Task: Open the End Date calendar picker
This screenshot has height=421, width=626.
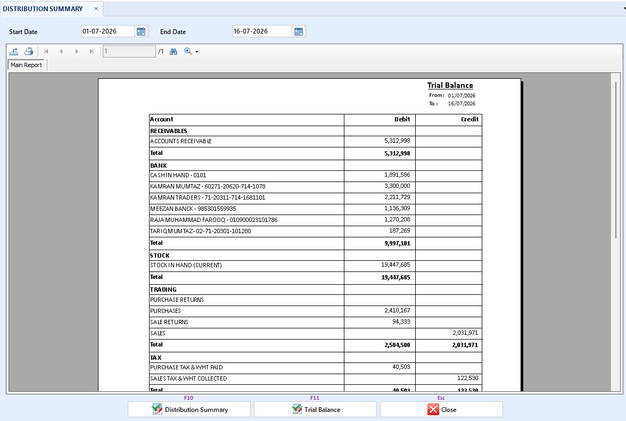Action: coord(299,31)
